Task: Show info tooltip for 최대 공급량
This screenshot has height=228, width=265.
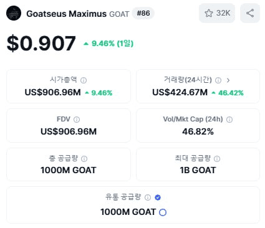Action: pyautogui.click(x=217, y=159)
